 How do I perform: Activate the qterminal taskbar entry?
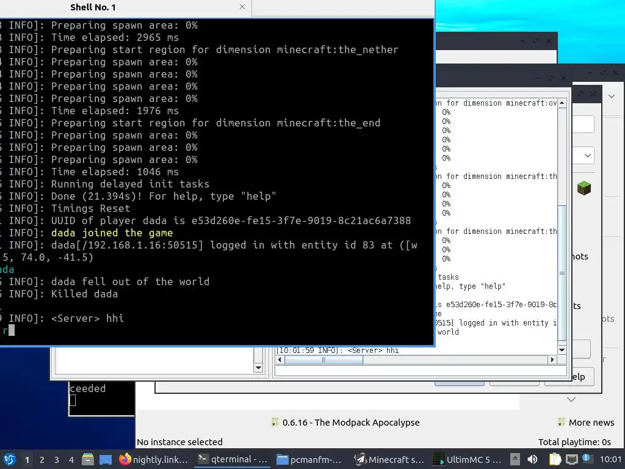click(x=233, y=459)
